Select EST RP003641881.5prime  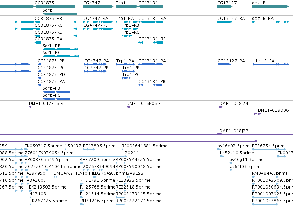point(123,149)
